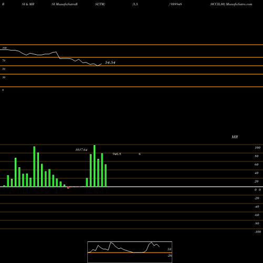Click the 40 label on MR right axis
The image size is (263, 263).
257,173
